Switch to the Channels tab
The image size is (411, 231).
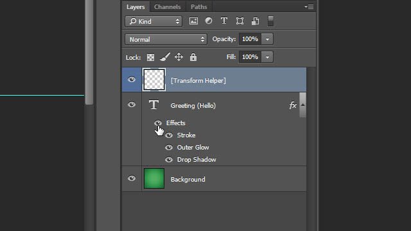pos(167,7)
